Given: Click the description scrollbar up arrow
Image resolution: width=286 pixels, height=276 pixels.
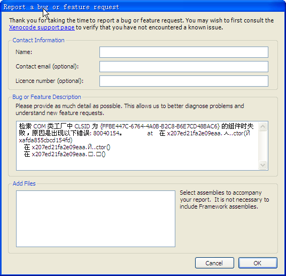Looking at the screenshot, I should coord(263,126).
